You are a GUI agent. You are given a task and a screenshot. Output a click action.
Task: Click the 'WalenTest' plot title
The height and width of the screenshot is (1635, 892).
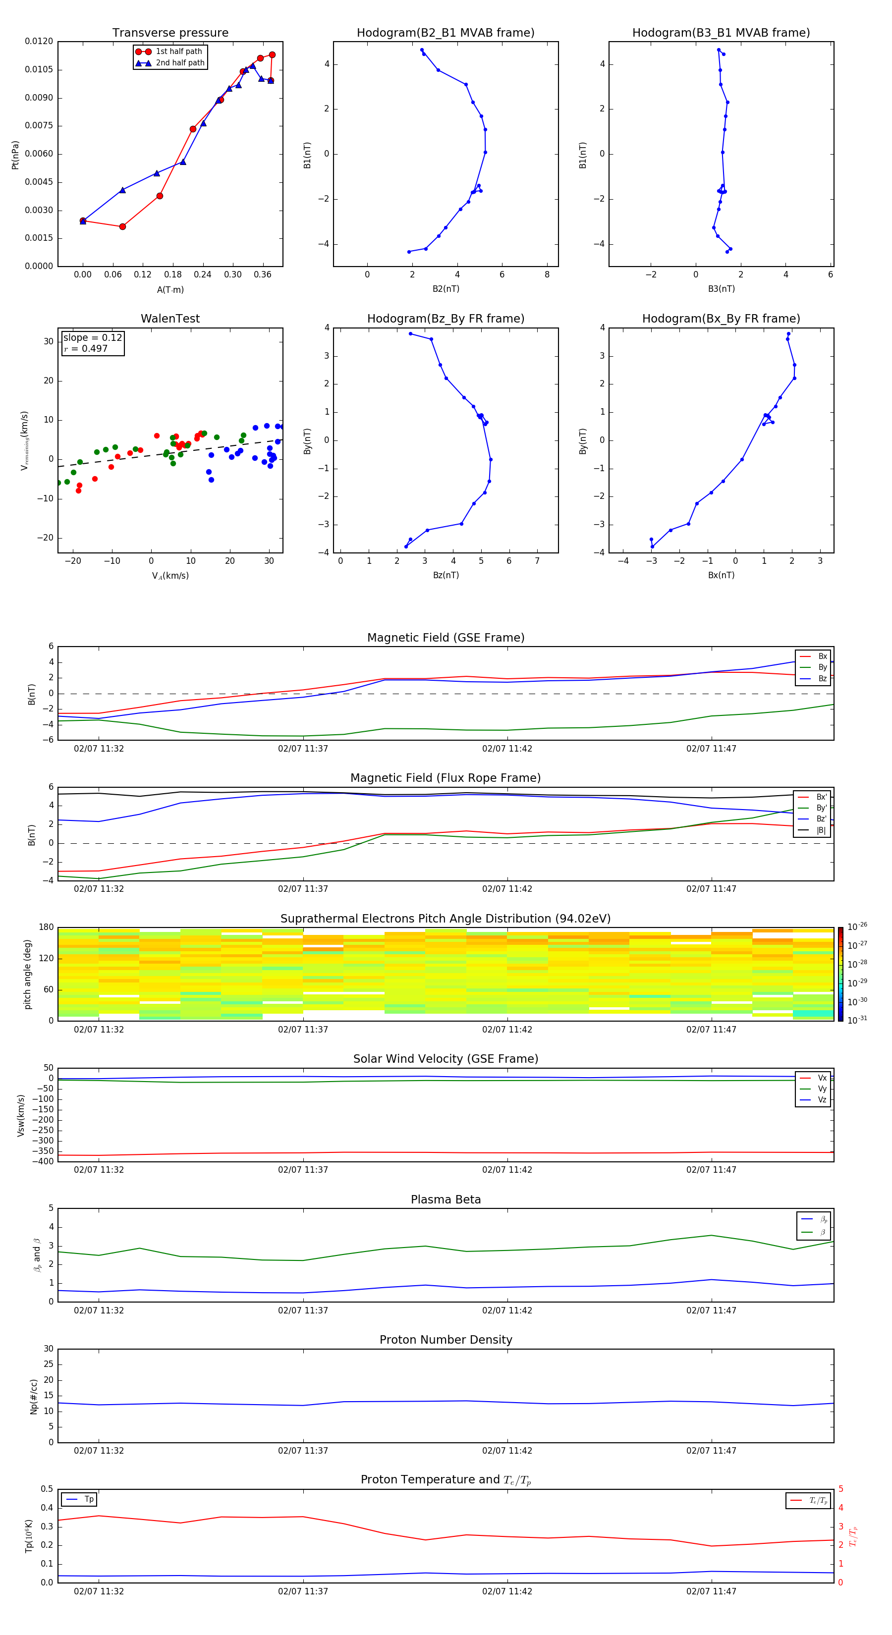click(x=170, y=319)
